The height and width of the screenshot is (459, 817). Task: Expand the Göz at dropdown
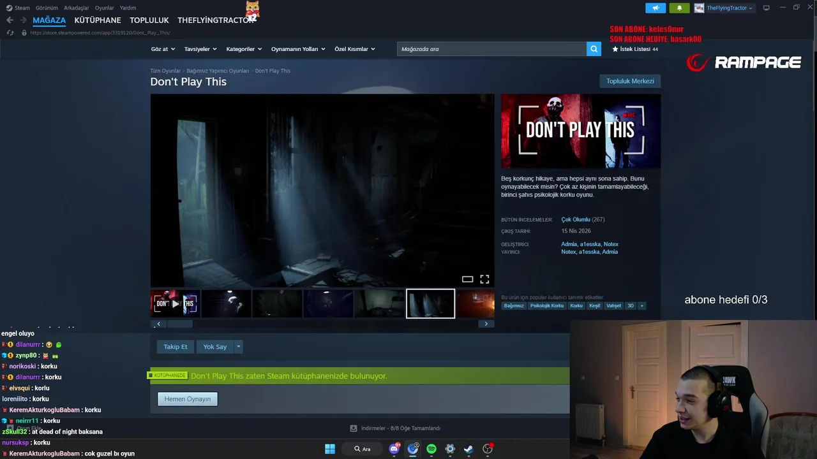(x=162, y=49)
